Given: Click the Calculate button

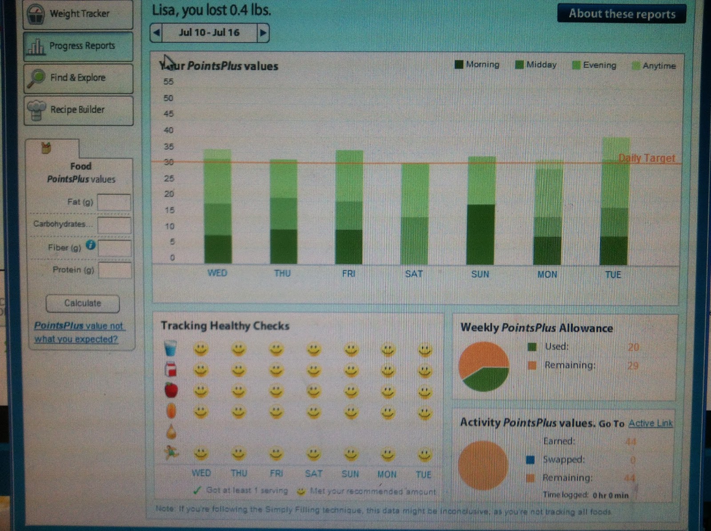Looking at the screenshot, I should pos(83,303).
